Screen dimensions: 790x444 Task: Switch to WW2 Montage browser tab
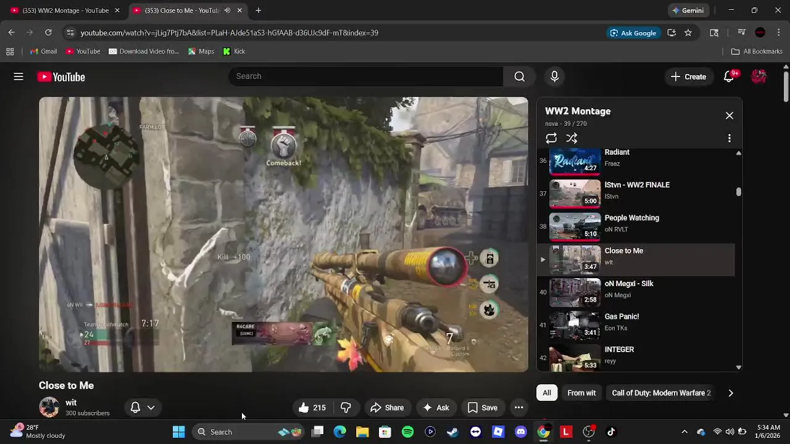tap(64, 10)
